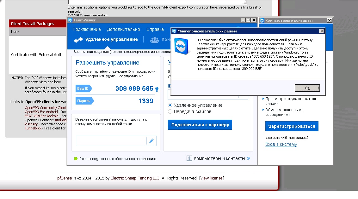Open the OpenVPN Community Client link
The image size is (358, 199).
(46, 108)
